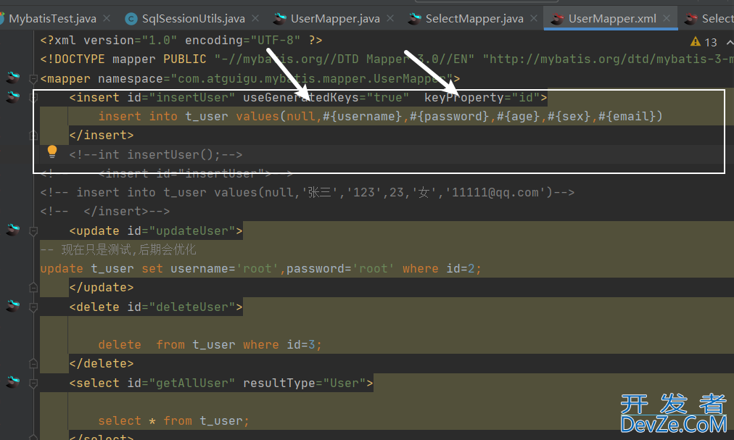Switch to the MybatisTest.java tab
This screenshot has height=440, width=734.
pyautogui.click(x=52, y=19)
